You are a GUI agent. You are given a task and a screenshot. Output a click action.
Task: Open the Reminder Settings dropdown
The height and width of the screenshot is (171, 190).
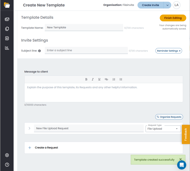(x=169, y=51)
